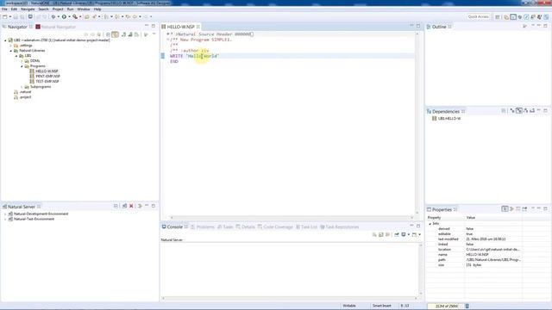Open the Edit menu

(x=14, y=9)
